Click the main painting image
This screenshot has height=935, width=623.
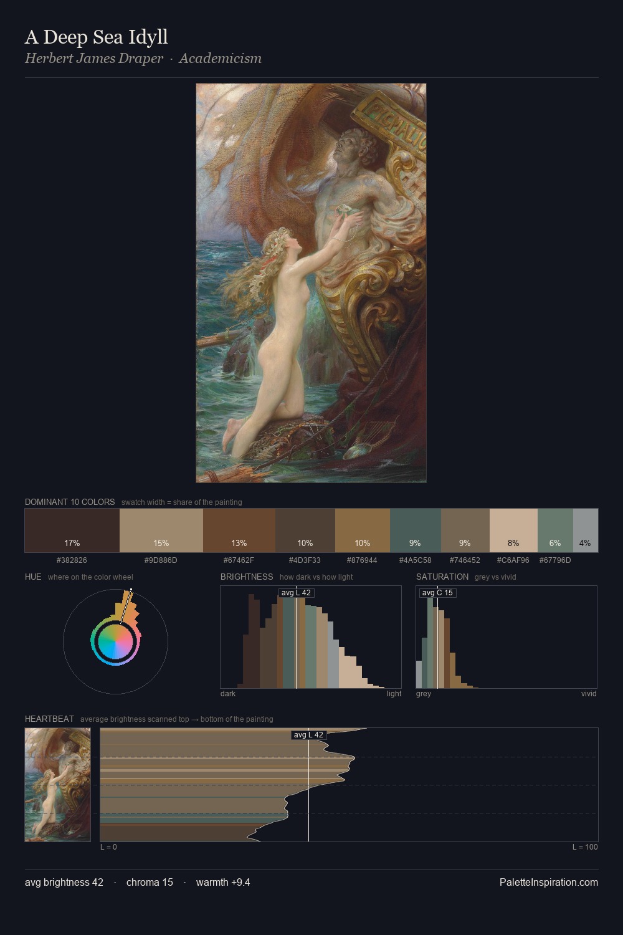(311, 283)
